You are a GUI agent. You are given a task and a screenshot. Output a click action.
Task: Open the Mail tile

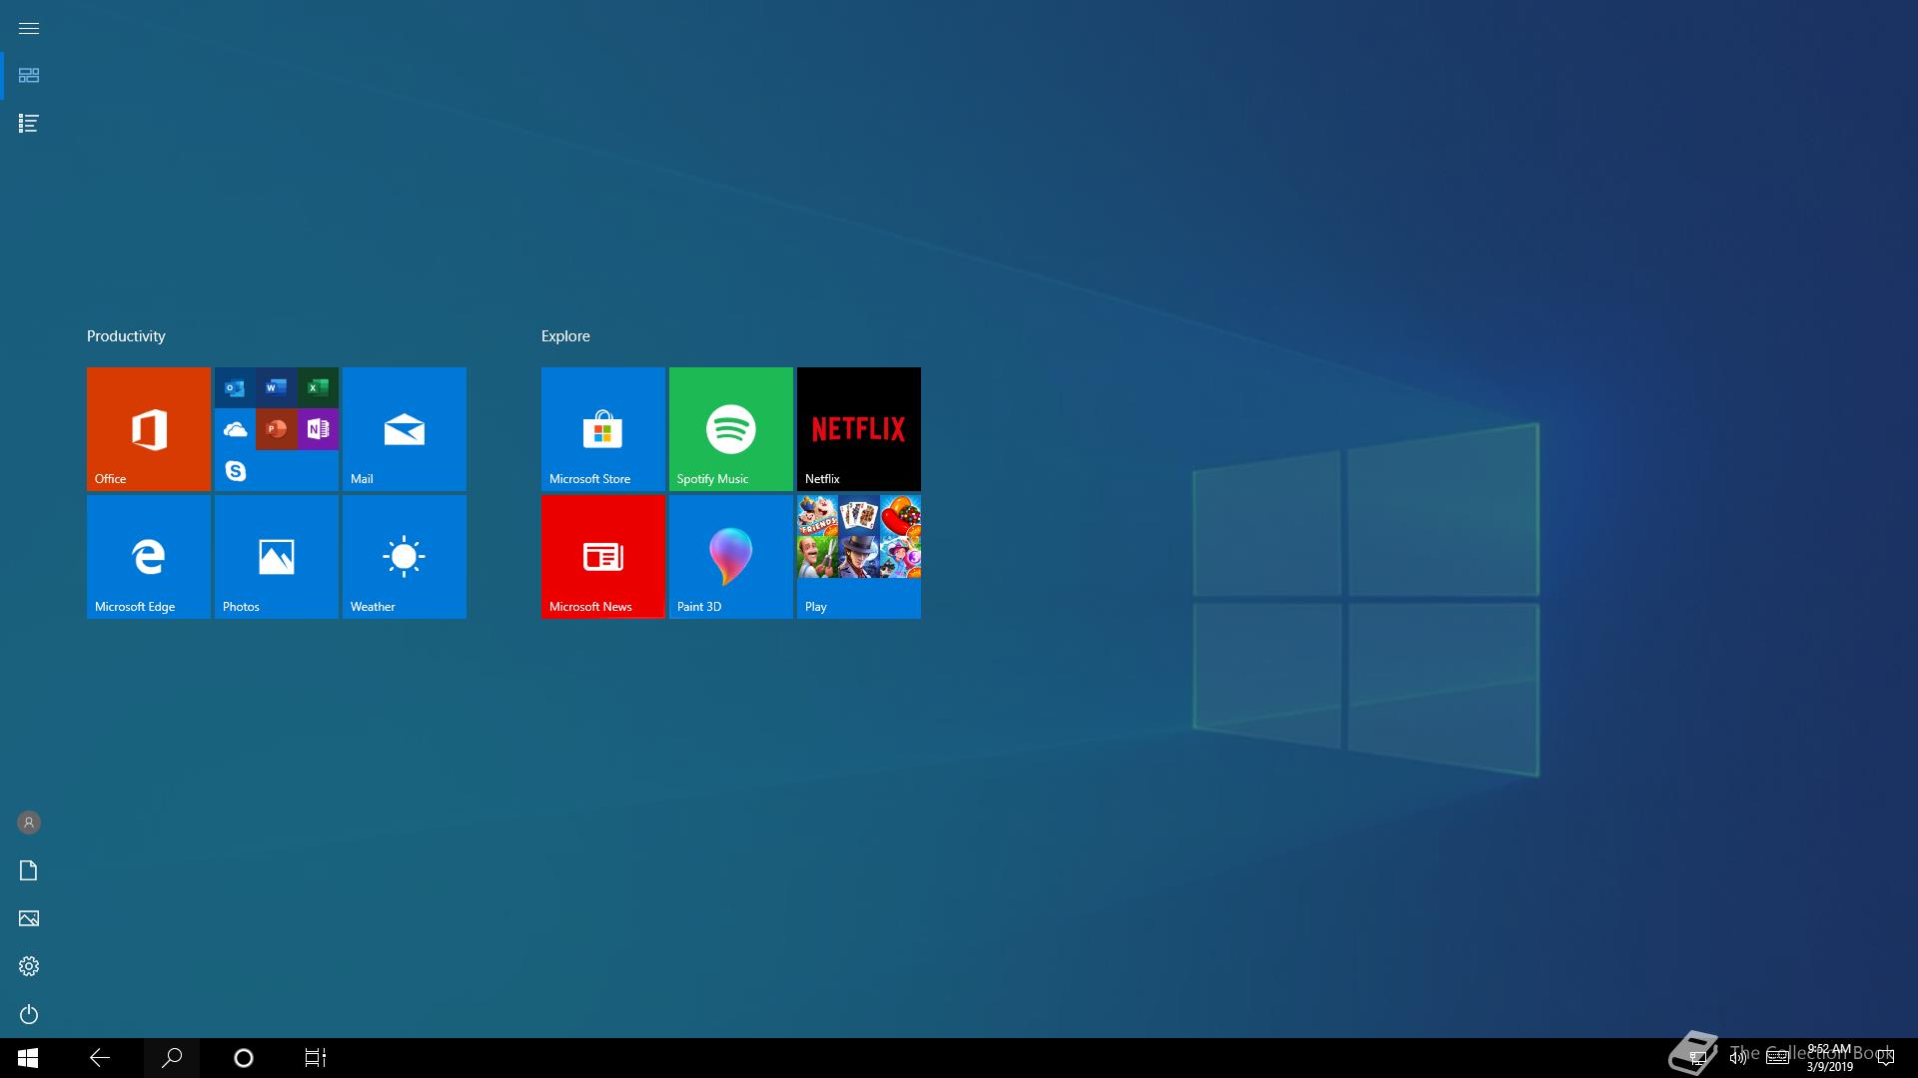click(x=405, y=429)
